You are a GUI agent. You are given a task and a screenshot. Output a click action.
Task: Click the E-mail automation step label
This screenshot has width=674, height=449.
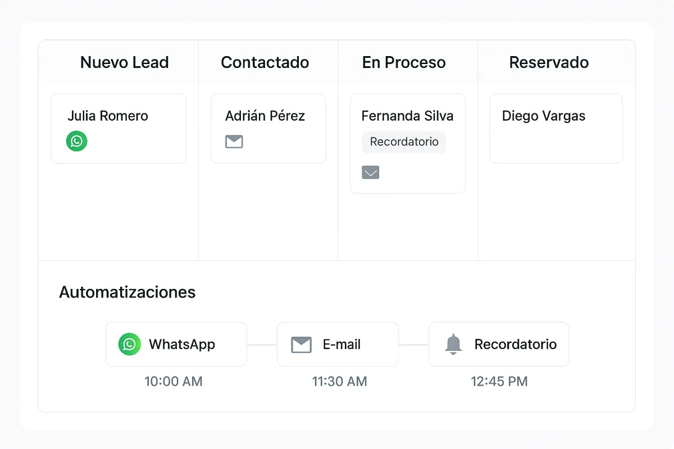[x=341, y=345]
